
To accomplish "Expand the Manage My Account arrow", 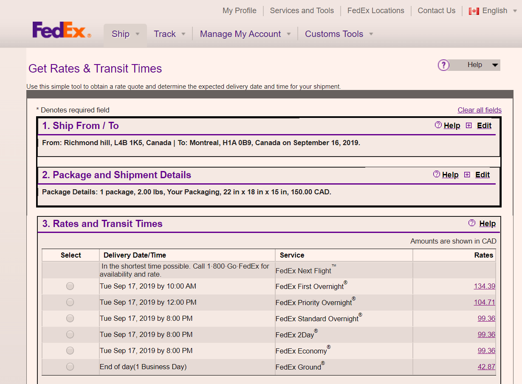I will (289, 34).
